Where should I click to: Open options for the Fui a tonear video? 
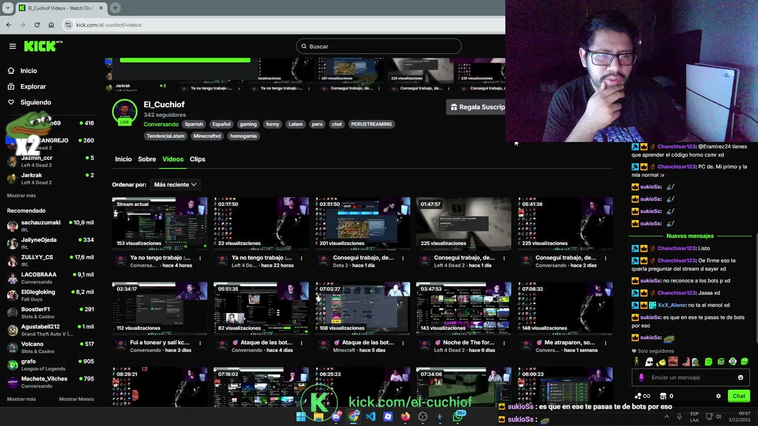[200, 343]
